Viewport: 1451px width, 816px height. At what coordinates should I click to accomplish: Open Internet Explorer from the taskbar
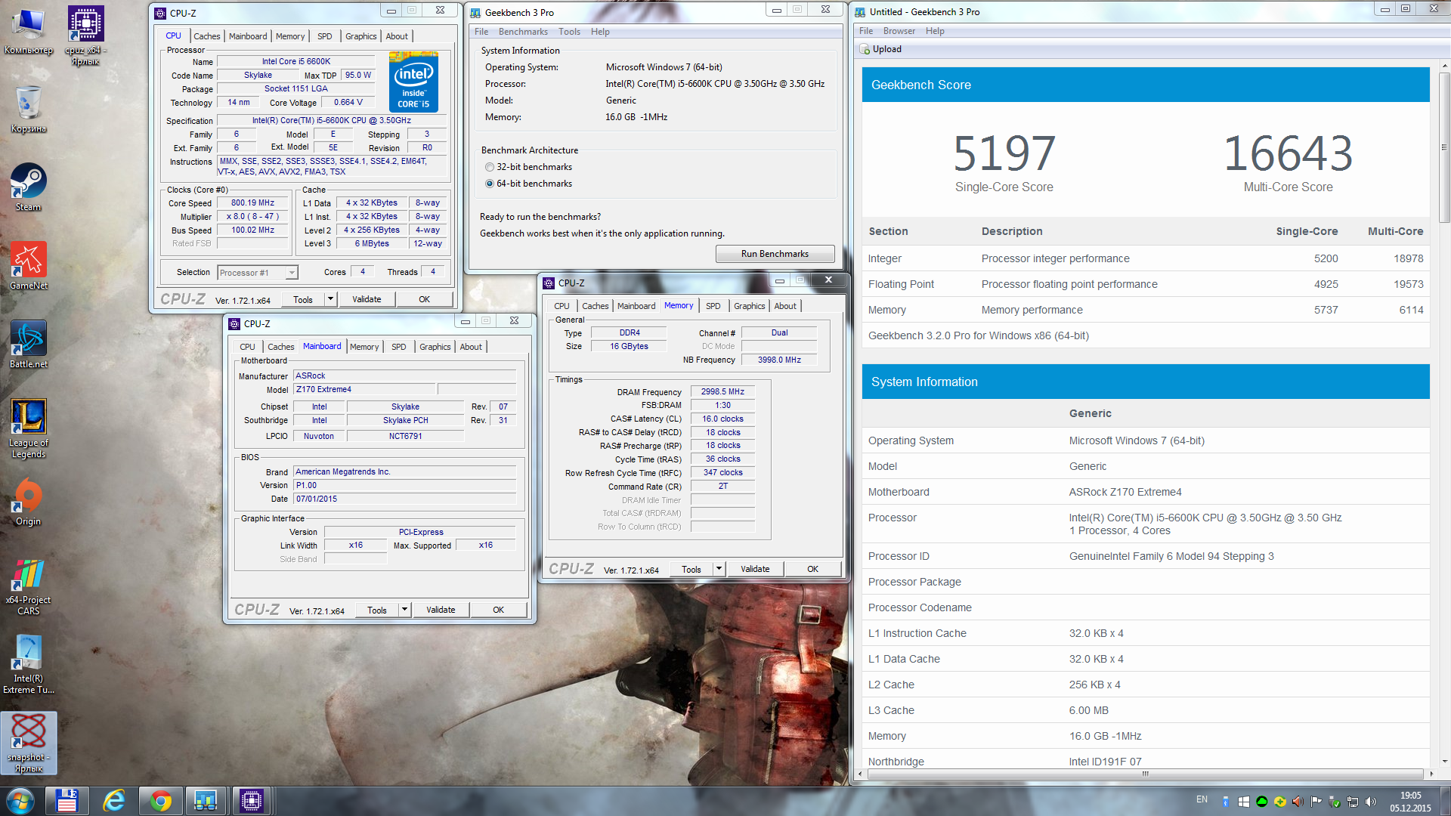[113, 800]
